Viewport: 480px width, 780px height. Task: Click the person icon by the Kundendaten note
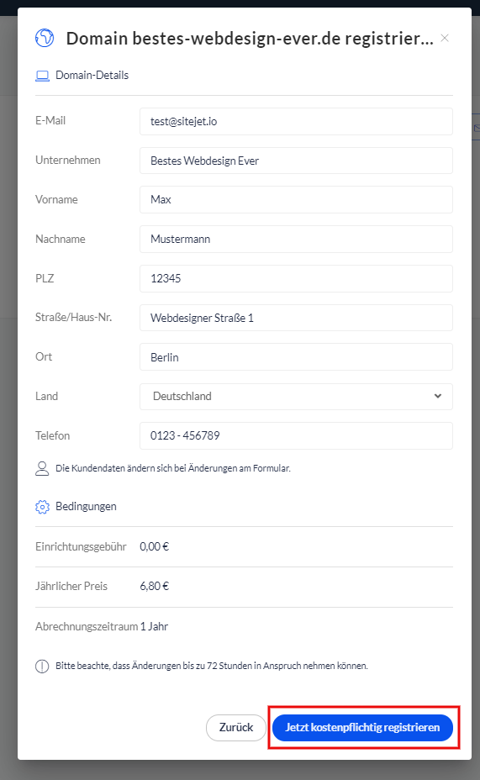[42, 469]
